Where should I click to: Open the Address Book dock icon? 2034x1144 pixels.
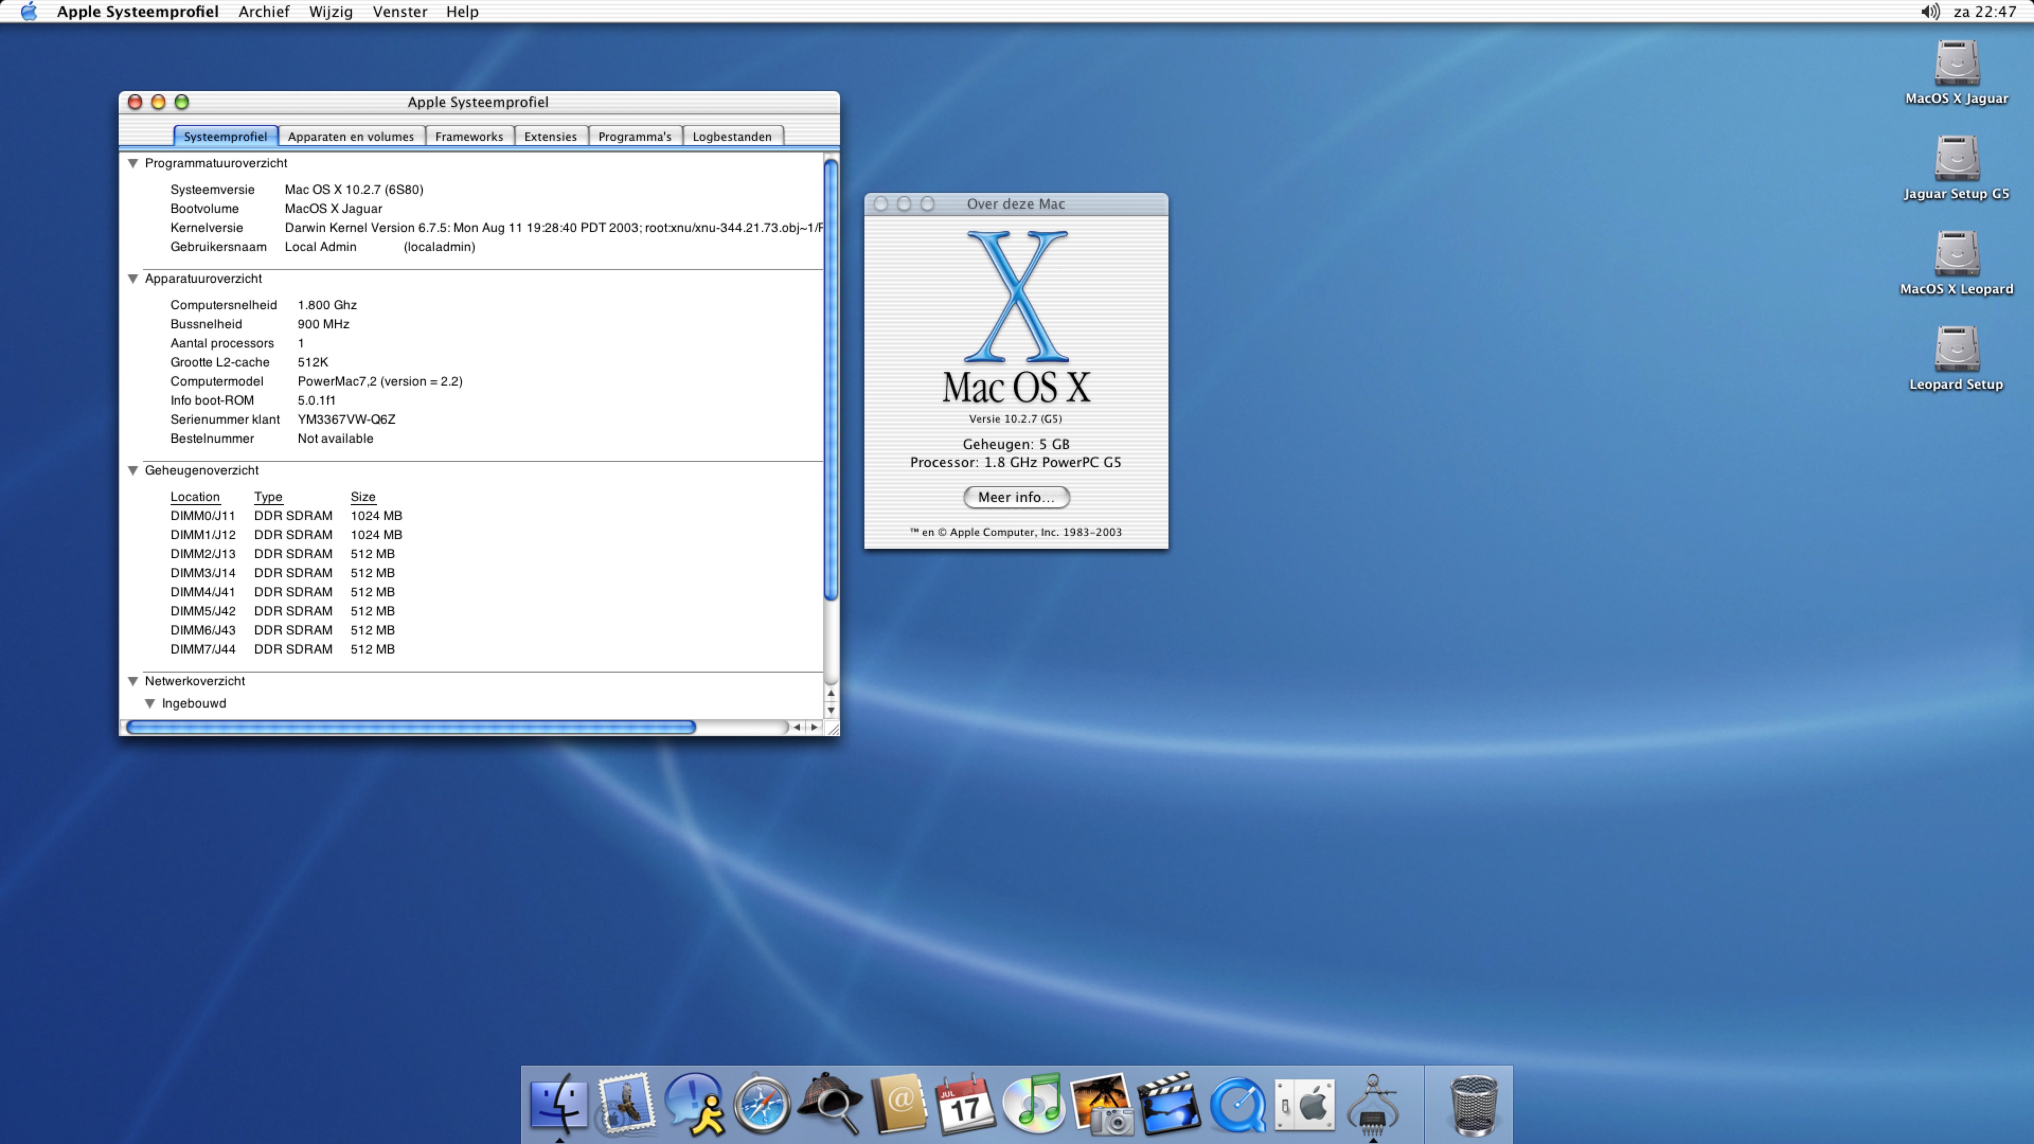[898, 1104]
